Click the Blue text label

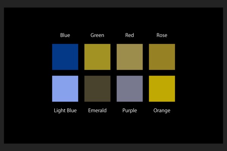[x=65, y=35]
